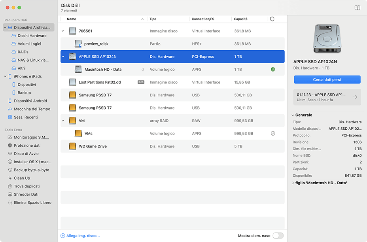The image size is (367, 242).
Task: Expand figlio 'Macintosh HD - Data' section
Action: point(293,183)
